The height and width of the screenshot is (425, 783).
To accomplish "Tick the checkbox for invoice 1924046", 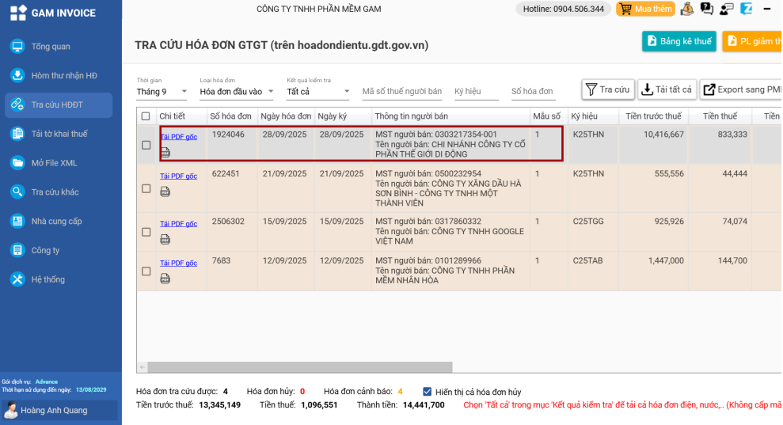I will [x=146, y=145].
